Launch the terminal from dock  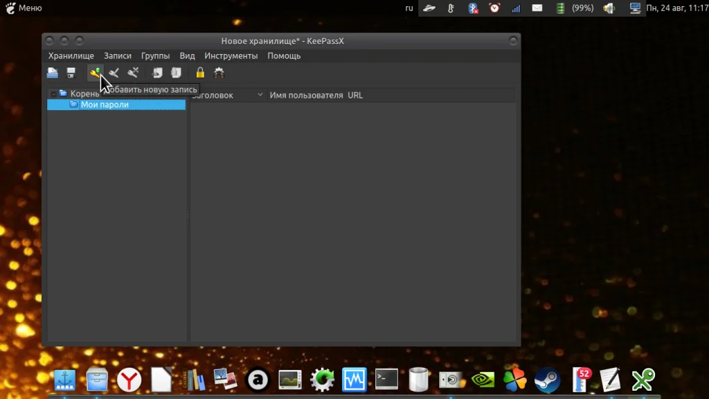(x=386, y=380)
